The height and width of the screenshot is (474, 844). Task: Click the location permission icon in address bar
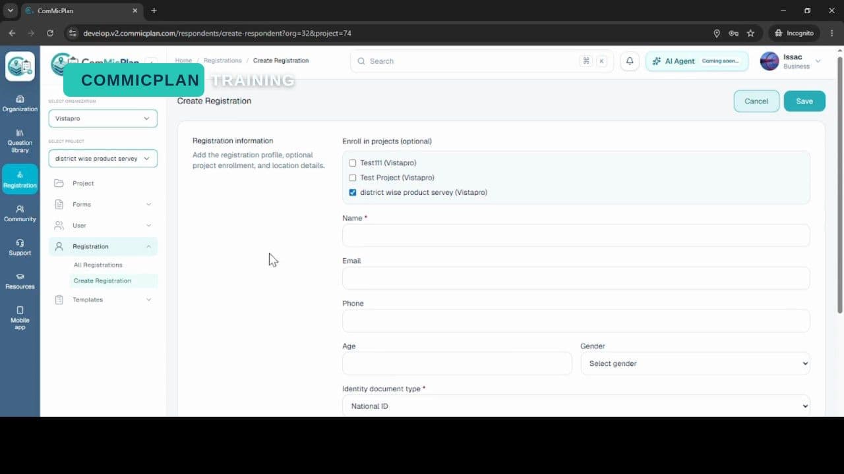717,33
